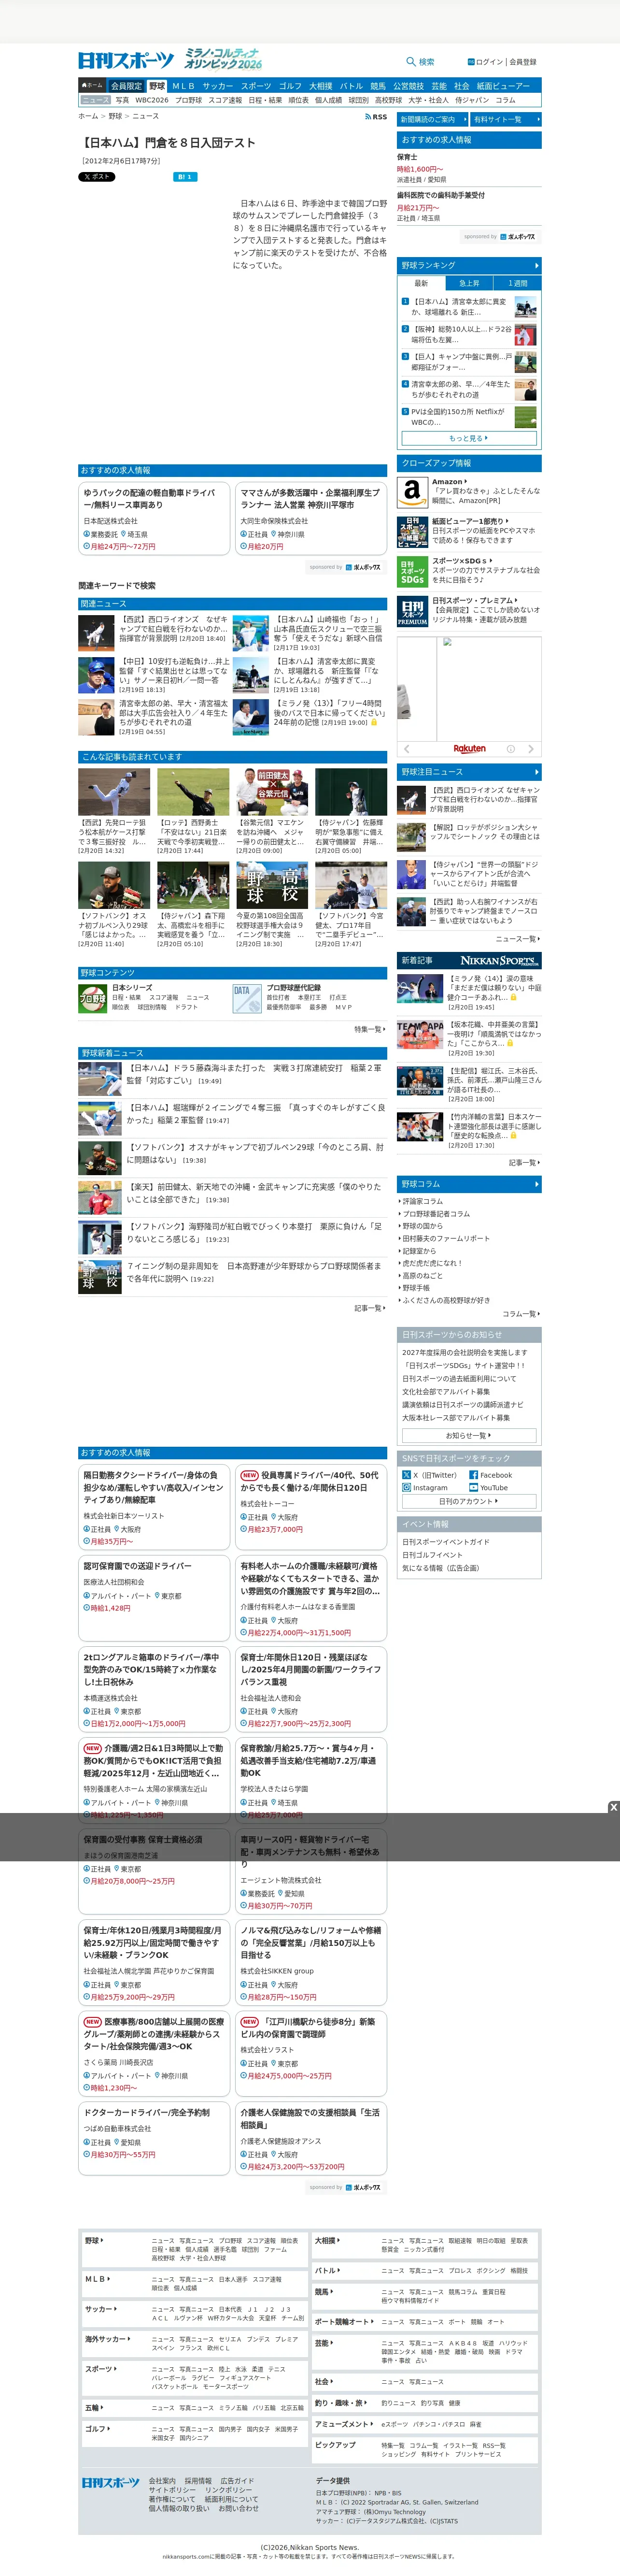Switch ranking to 急上昇 tab
This screenshot has height=2576, width=620.
(469, 283)
